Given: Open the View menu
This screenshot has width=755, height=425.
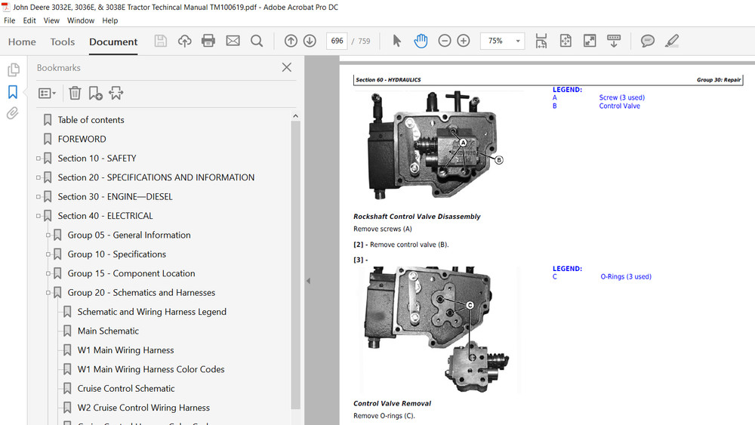Looking at the screenshot, I should [51, 20].
